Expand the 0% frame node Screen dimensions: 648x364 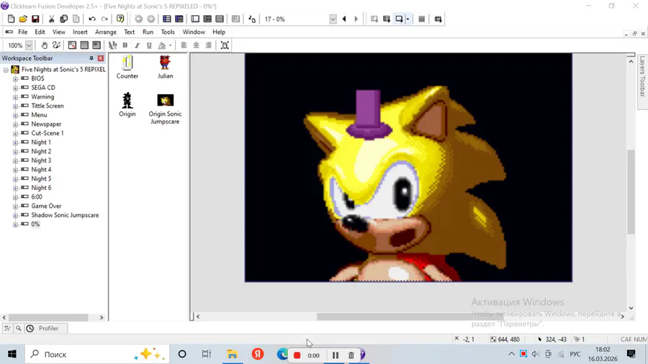(x=15, y=225)
